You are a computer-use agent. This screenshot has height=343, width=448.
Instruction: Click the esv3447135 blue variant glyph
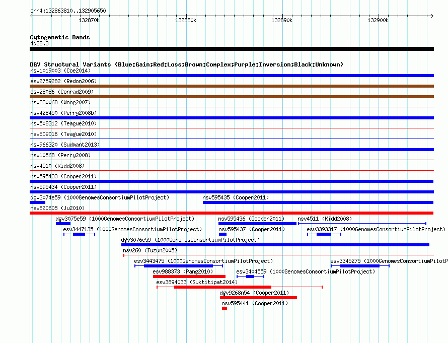pyautogui.click(x=79, y=234)
